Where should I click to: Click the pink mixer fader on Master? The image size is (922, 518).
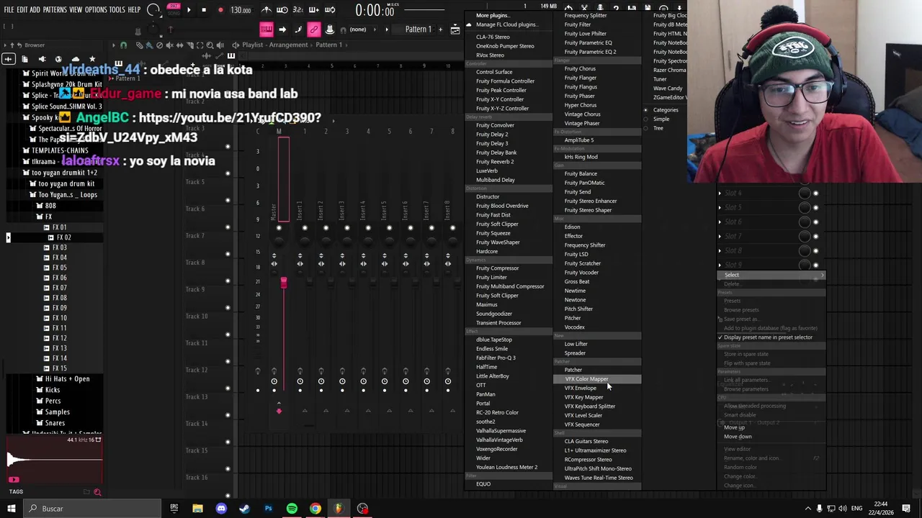click(283, 283)
